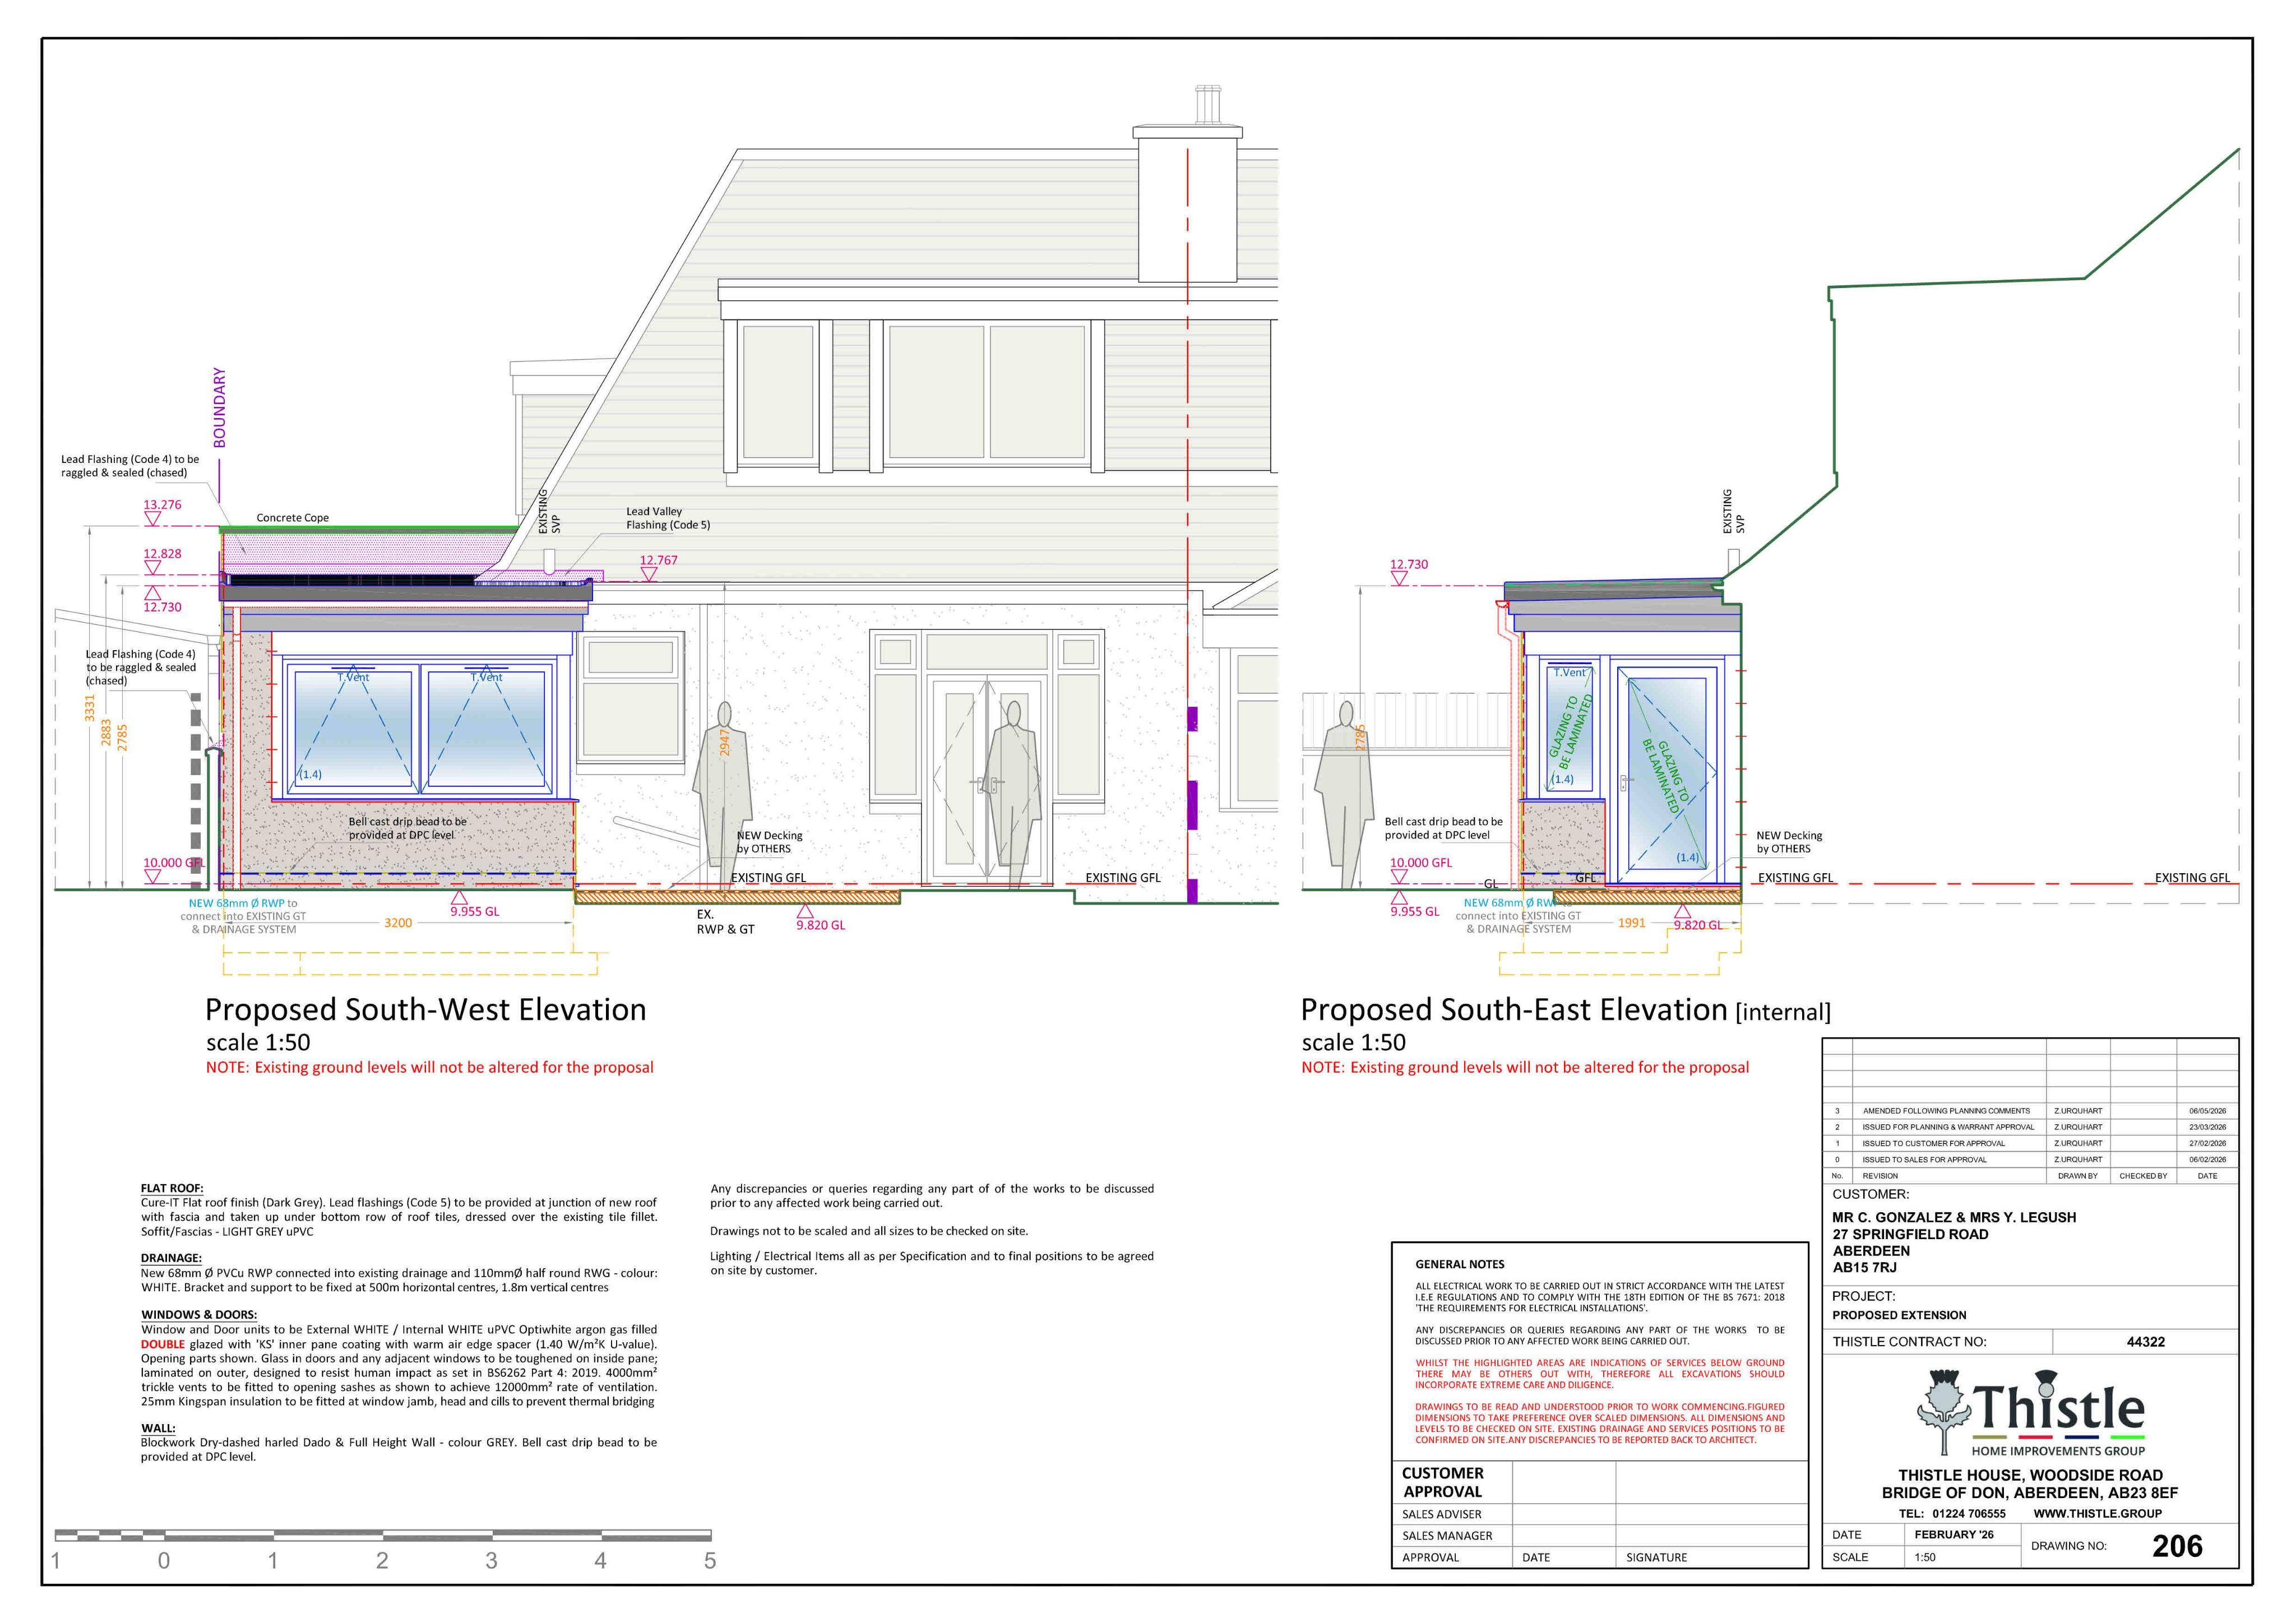The image size is (2296, 1623).
Task: Click the revision date 23/03/2026
Action: click(2208, 1127)
